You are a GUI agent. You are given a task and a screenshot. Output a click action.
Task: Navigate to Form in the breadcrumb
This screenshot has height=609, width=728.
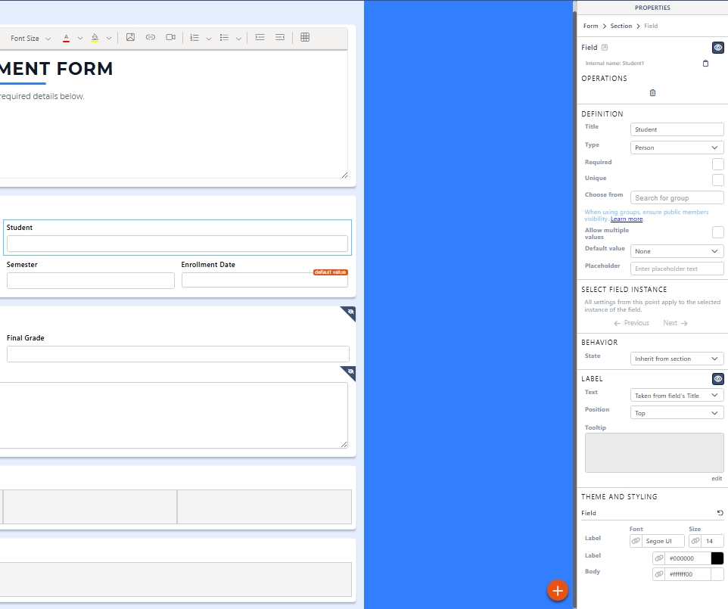[x=590, y=26]
